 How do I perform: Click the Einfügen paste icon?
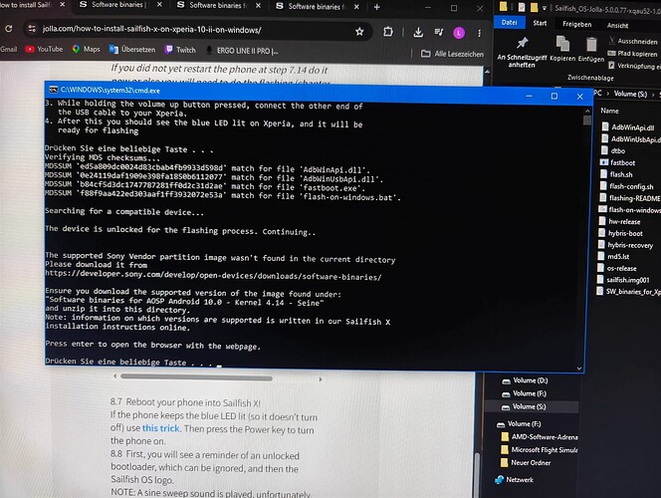click(591, 45)
